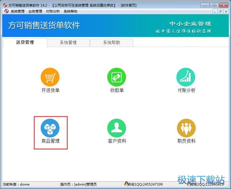Restore the inner child window size
Screen dimensions: 231x189
click(220, 11)
